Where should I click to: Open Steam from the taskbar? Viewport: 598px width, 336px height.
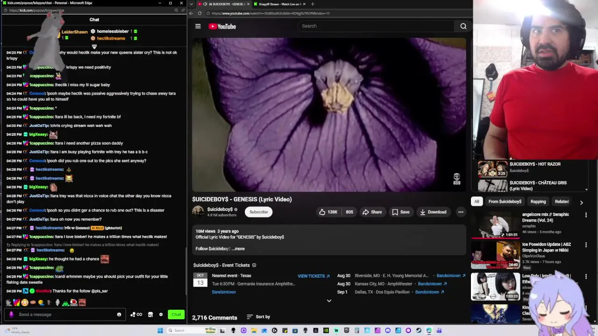419,330
